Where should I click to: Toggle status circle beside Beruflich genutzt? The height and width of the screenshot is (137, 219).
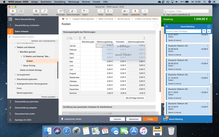click(56, 52)
